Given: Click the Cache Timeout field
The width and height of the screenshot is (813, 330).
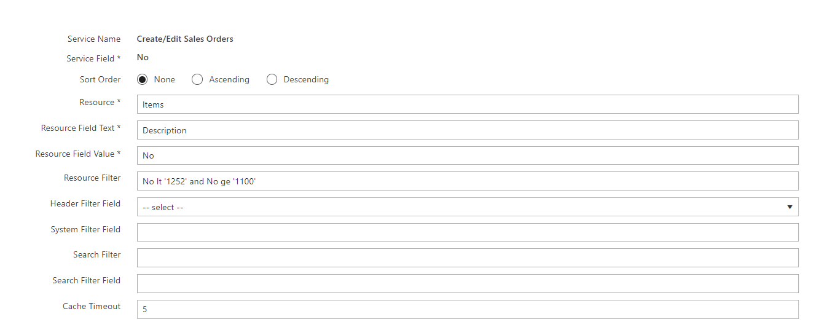Looking at the screenshot, I should [x=468, y=310].
